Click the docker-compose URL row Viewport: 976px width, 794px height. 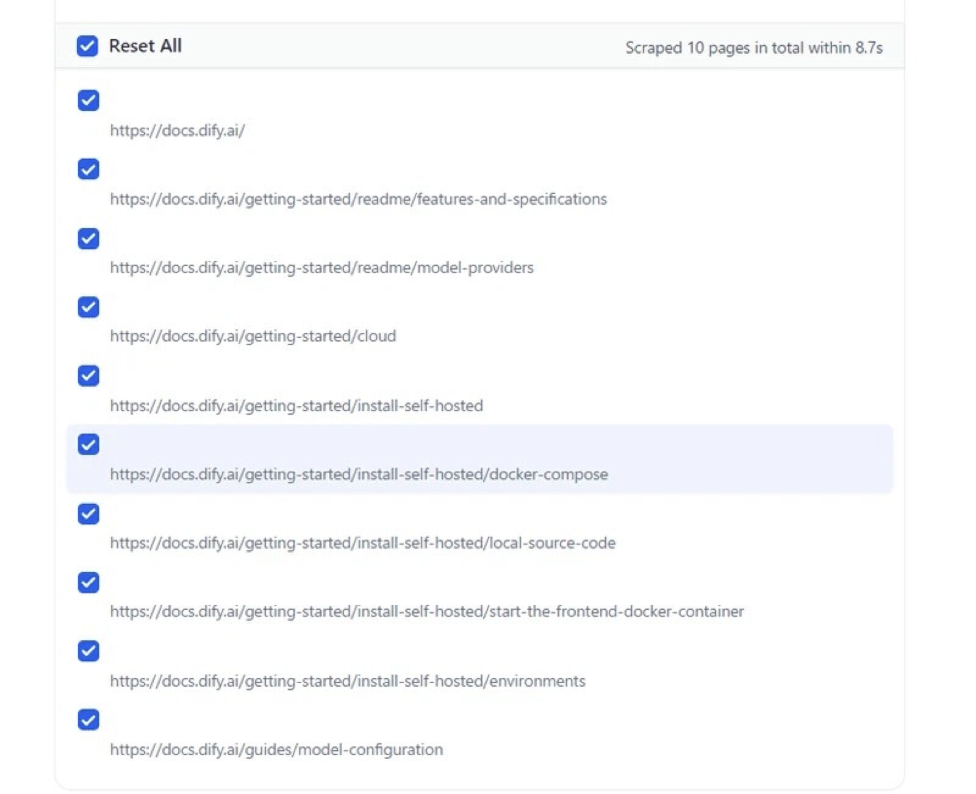359,474
